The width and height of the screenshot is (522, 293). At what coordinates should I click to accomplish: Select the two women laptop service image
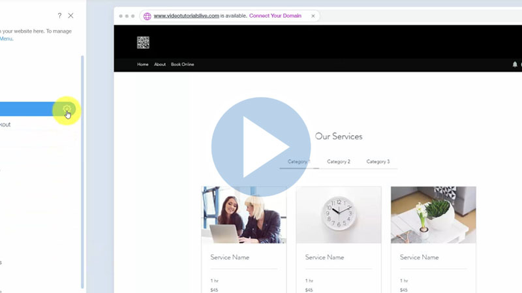click(243, 215)
